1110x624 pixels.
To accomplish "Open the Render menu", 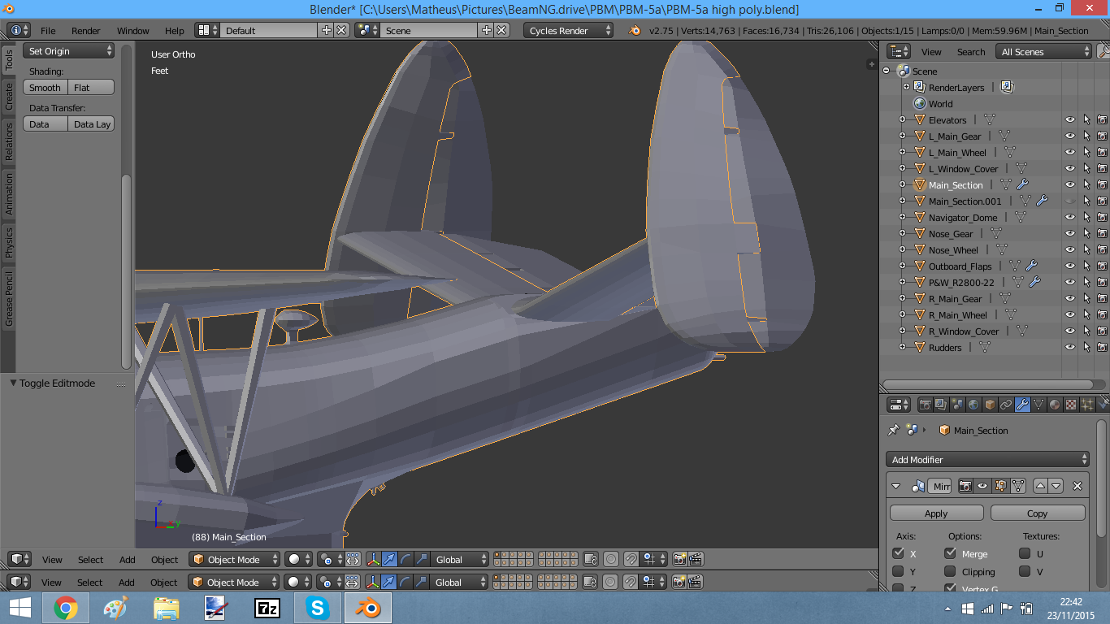I will [86, 30].
